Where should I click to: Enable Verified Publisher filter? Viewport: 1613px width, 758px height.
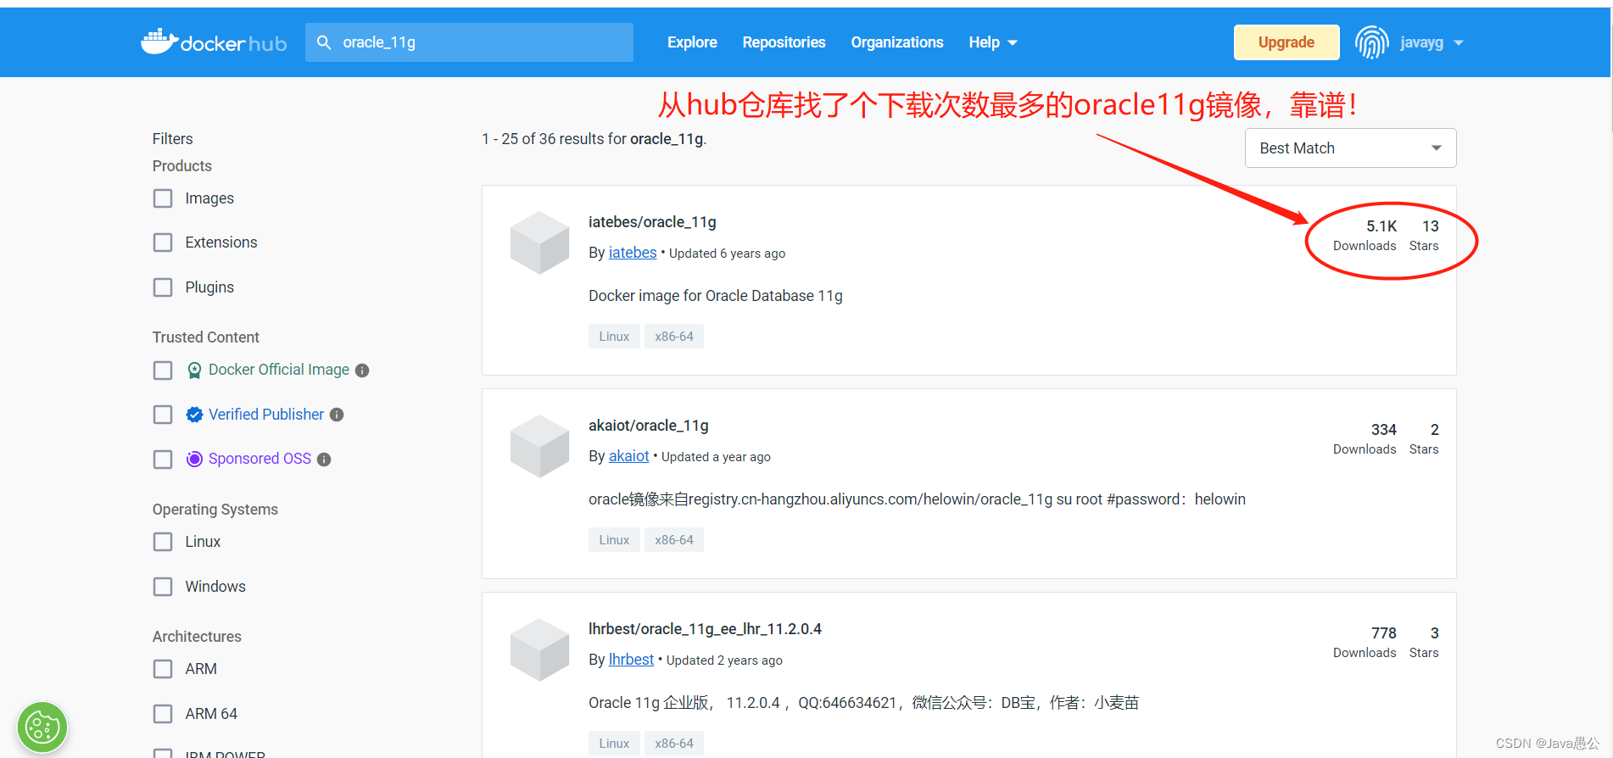(163, 415)
